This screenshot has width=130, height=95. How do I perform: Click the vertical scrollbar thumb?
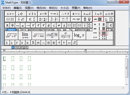coord(127,68)
